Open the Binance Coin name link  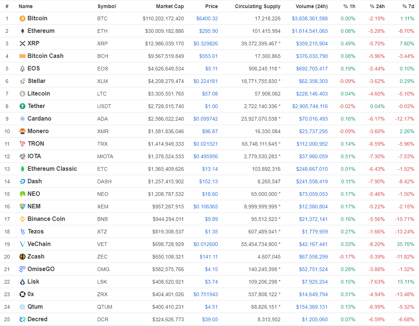tap(46, 219)
